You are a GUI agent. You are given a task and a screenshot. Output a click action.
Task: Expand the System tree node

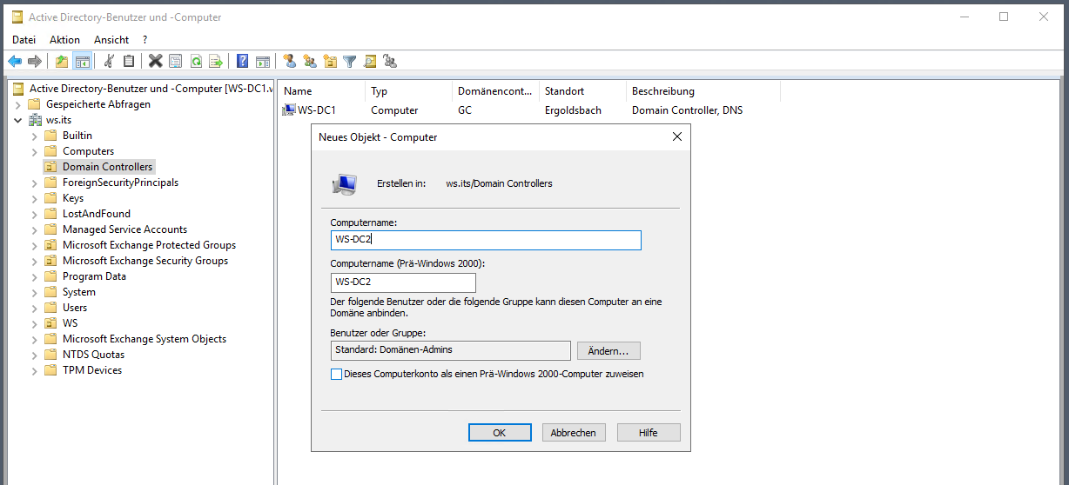tap(35, 292)
